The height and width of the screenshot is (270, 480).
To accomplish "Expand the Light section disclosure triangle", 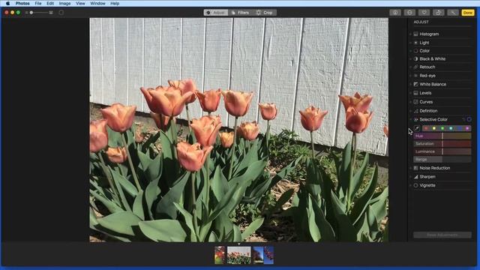I will pos(410,43).
